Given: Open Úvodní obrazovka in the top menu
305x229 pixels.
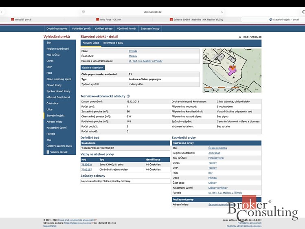Looking at the screenshot, I should [x=57, y=29].
